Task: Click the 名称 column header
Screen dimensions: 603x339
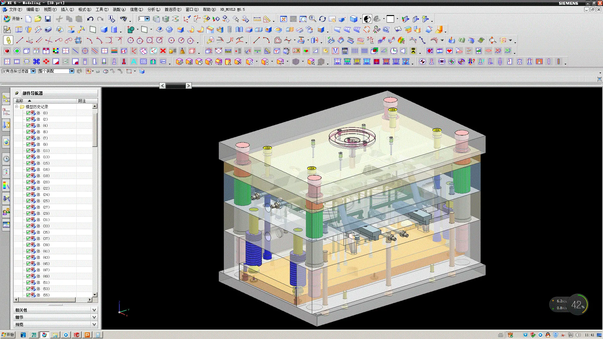Action: point(19,101)
